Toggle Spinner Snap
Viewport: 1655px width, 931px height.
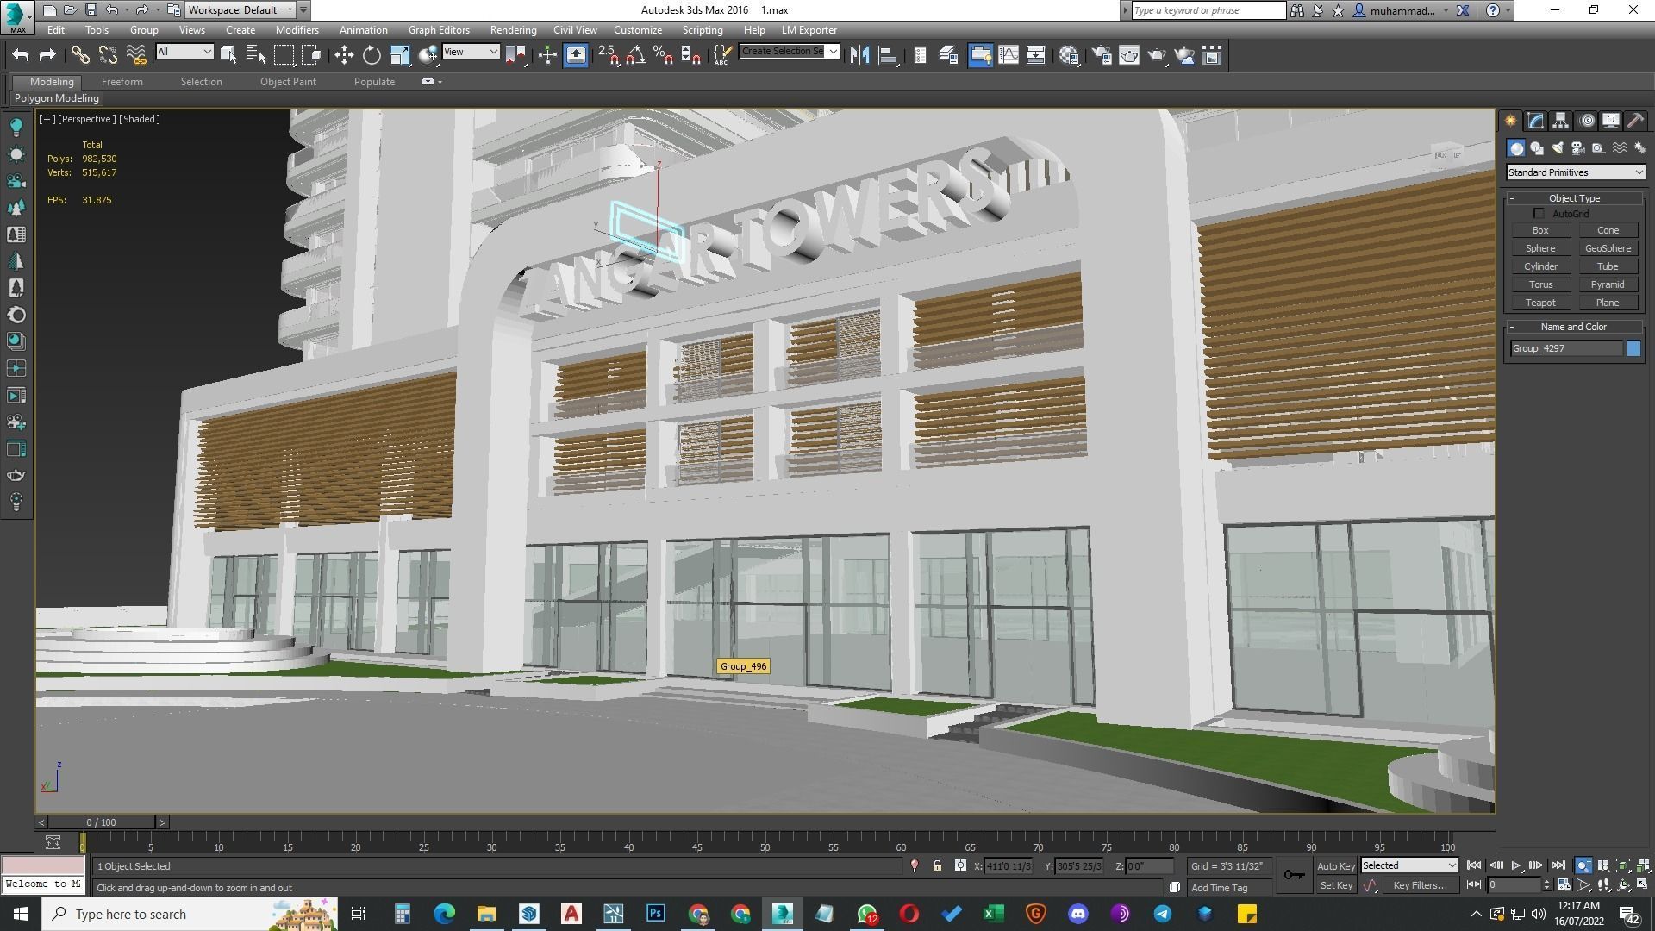click(690, 55)
